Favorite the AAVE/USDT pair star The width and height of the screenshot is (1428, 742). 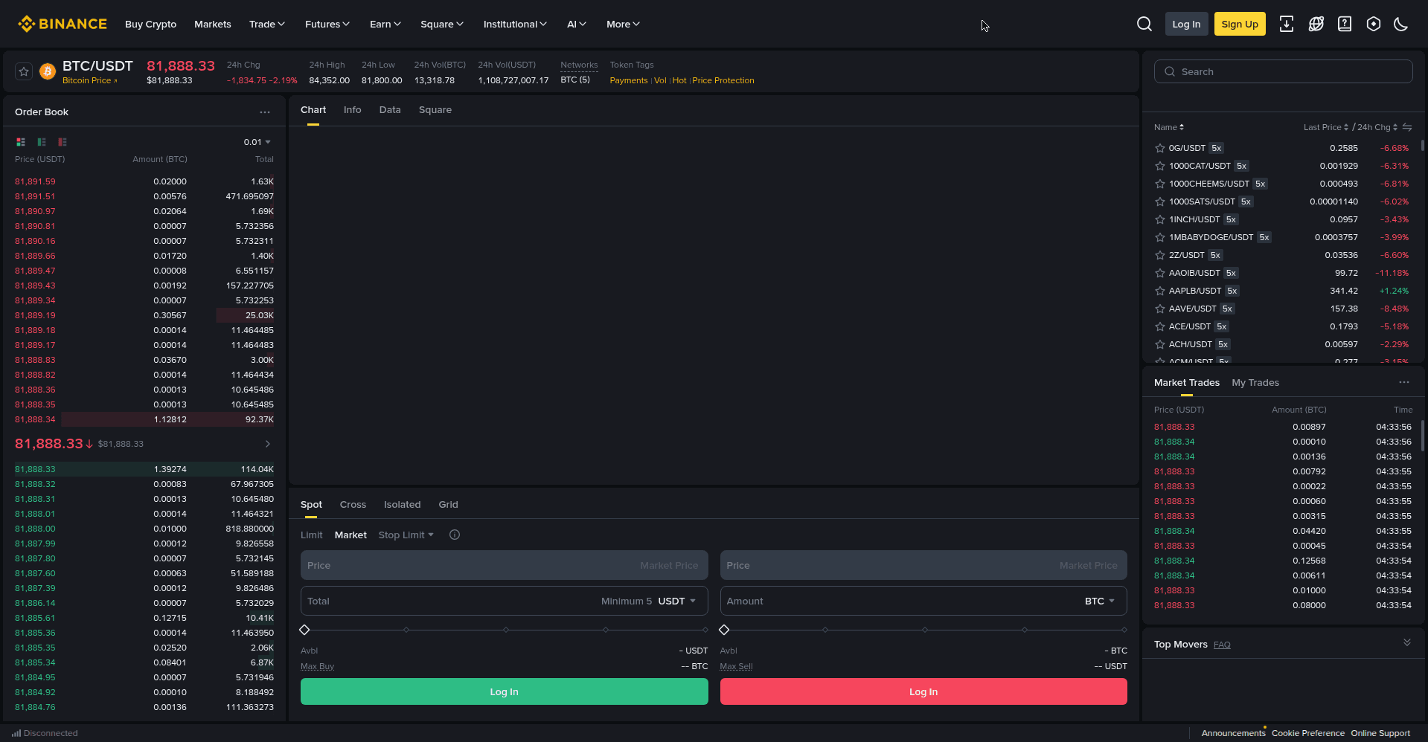[1159, 309]
